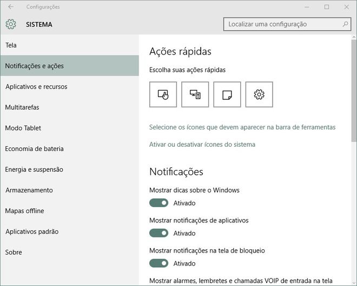Viewport: 357px width, 286px height.
Task: Open Ativar ou desativar ícones do sistema link
Action: 202,144
